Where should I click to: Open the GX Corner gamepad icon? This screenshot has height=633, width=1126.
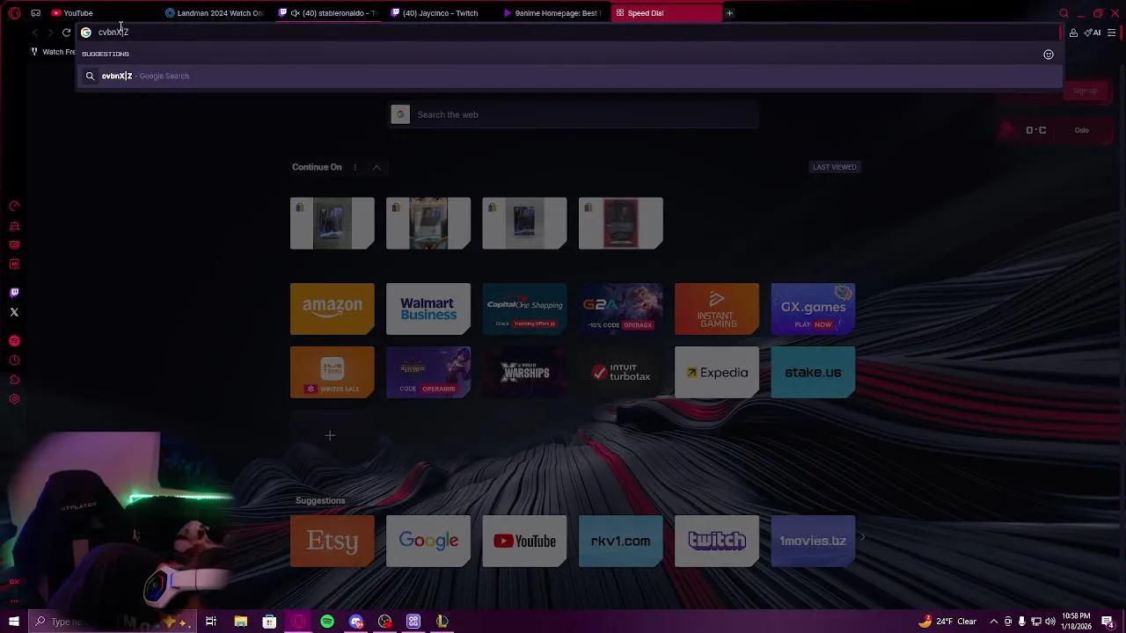[x=35, y=13]
